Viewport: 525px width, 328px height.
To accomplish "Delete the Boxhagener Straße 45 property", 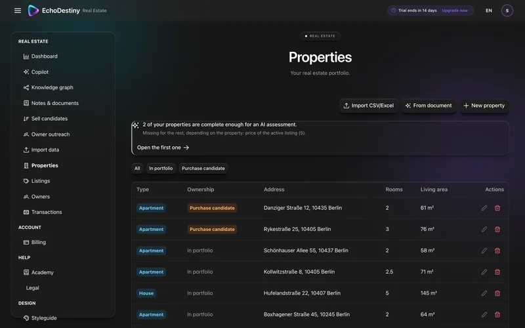I will 497,314.
